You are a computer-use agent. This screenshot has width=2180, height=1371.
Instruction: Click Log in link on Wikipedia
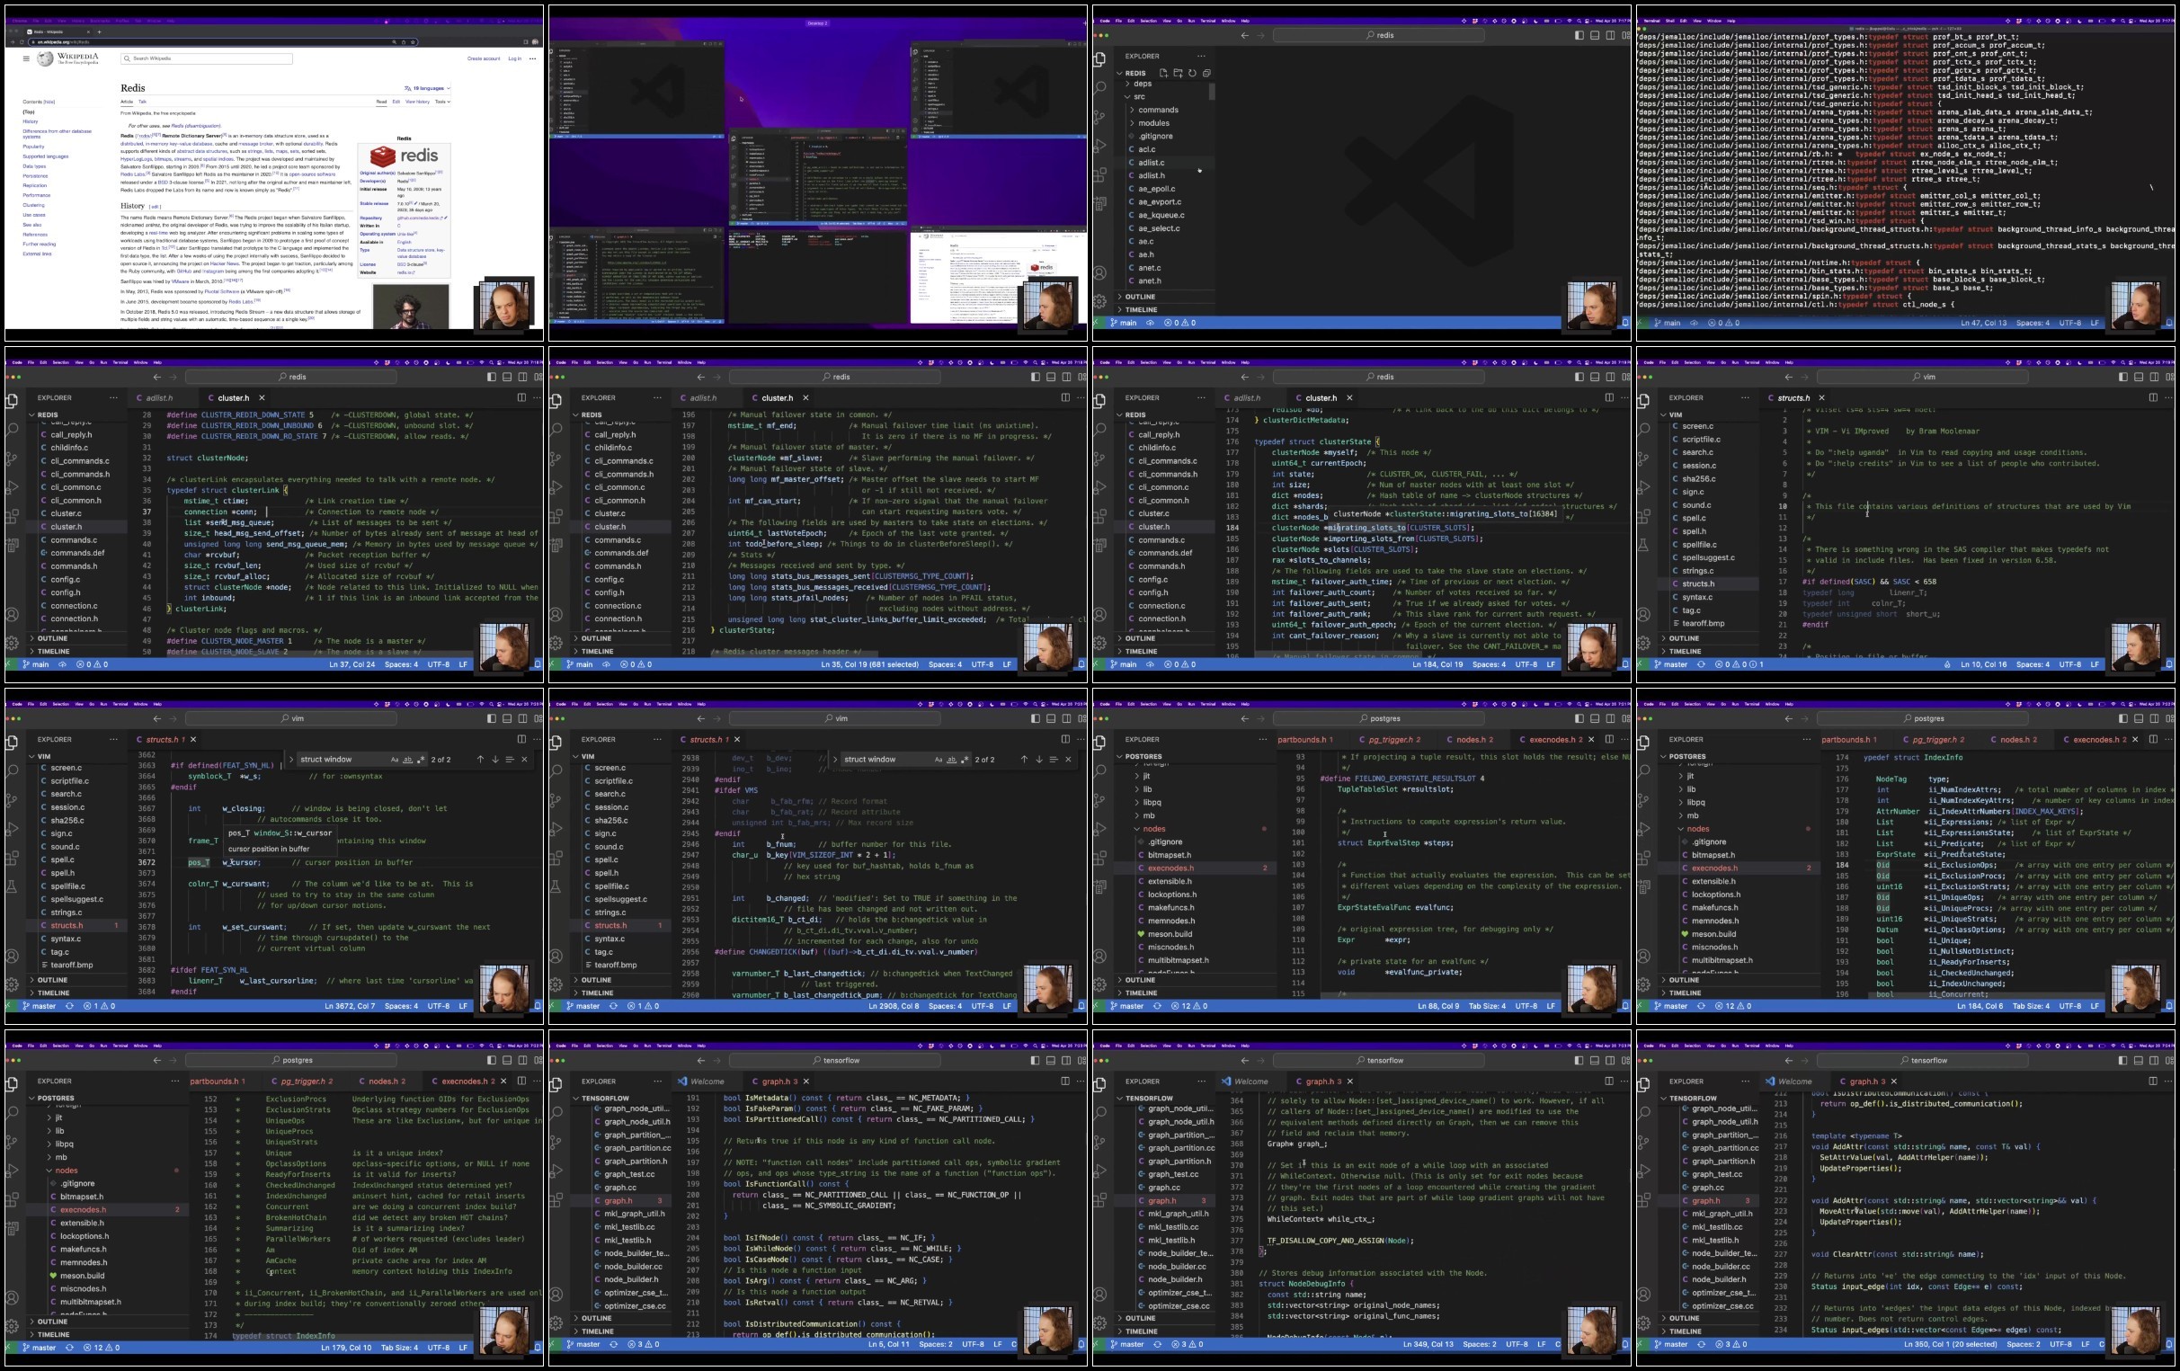pyautogui.click(x=514, y=58)
